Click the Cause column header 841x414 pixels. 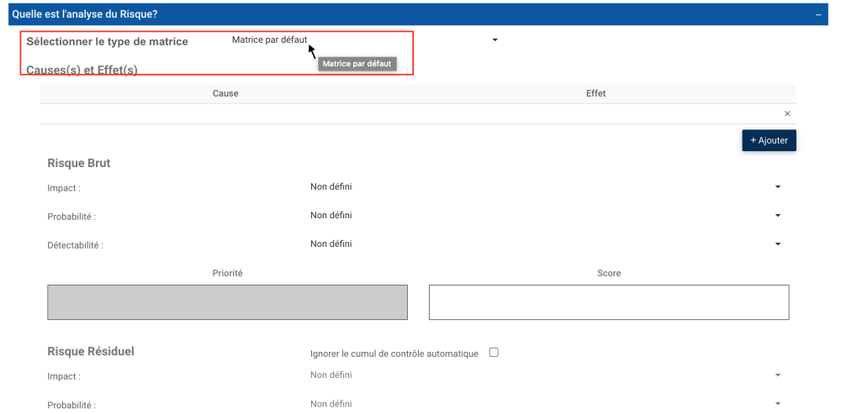point(225,93)
